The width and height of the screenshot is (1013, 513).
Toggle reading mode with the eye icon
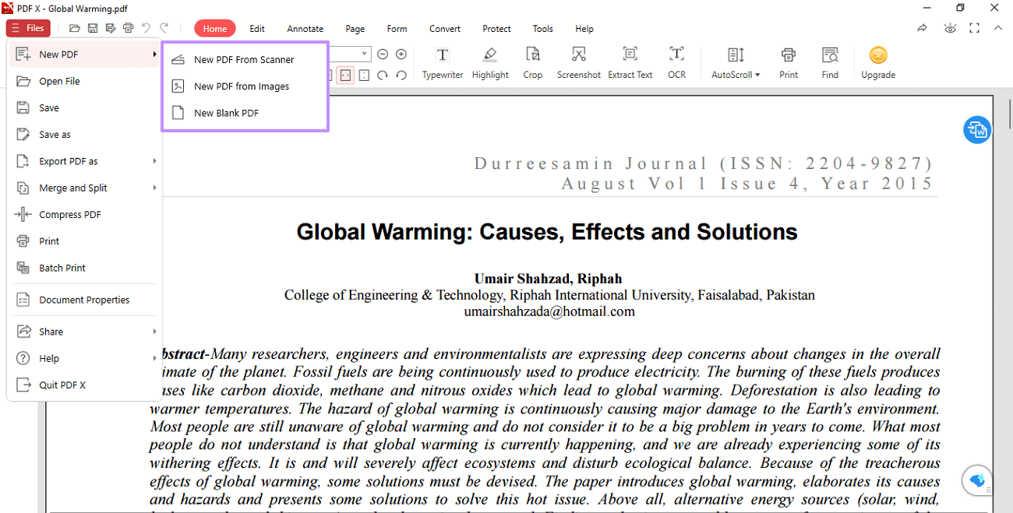[950, 27]
